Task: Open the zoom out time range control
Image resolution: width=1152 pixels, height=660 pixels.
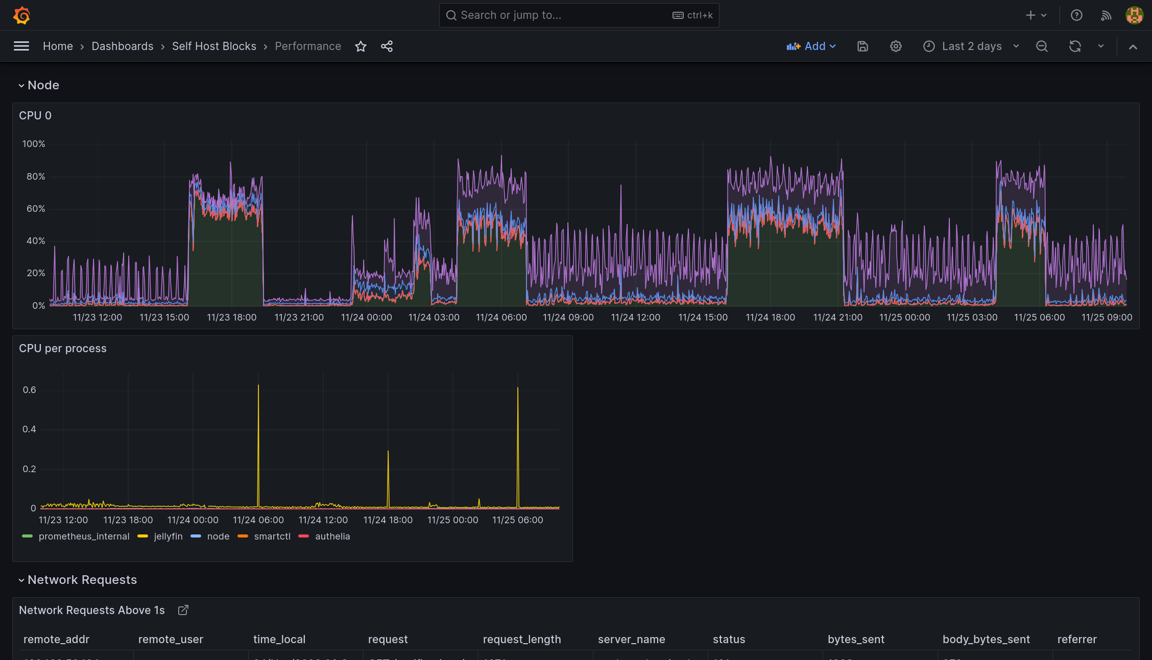Action: tap(1041, 46)
